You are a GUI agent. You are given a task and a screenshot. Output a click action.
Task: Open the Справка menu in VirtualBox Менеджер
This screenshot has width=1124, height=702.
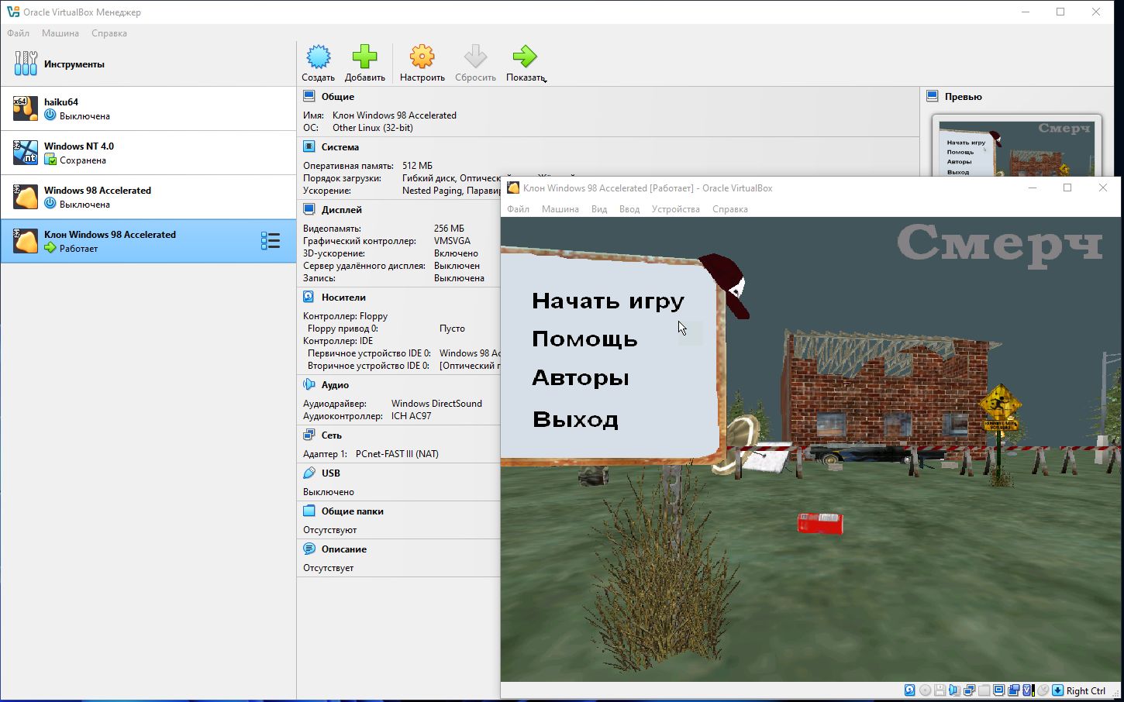click(x=109, y=33)
